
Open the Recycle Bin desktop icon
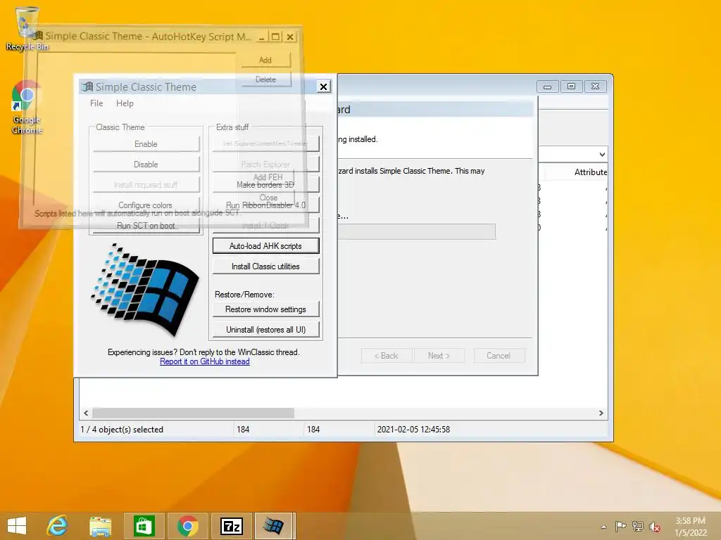tap(27, 28)
